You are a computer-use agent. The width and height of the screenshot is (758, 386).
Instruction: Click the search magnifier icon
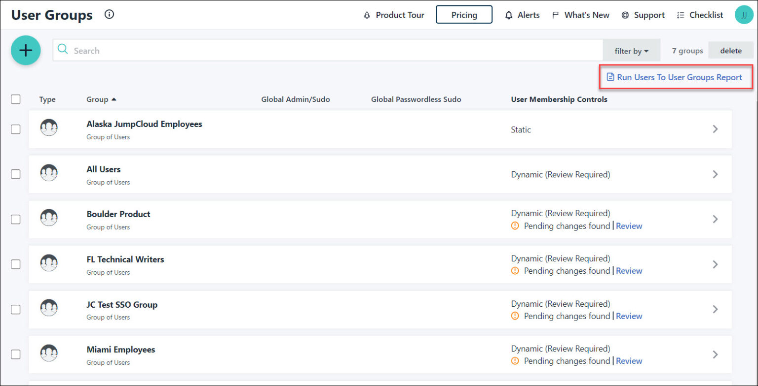coord(63,50)
